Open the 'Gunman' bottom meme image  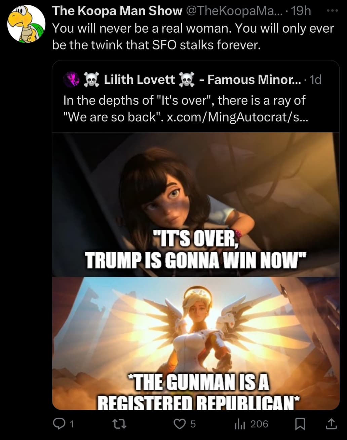pos(196,343)
